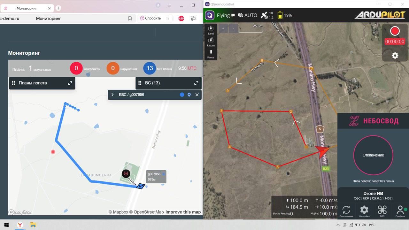Select waypoint 2 on the mission map

pyautogui.click(x=291, y=111)
